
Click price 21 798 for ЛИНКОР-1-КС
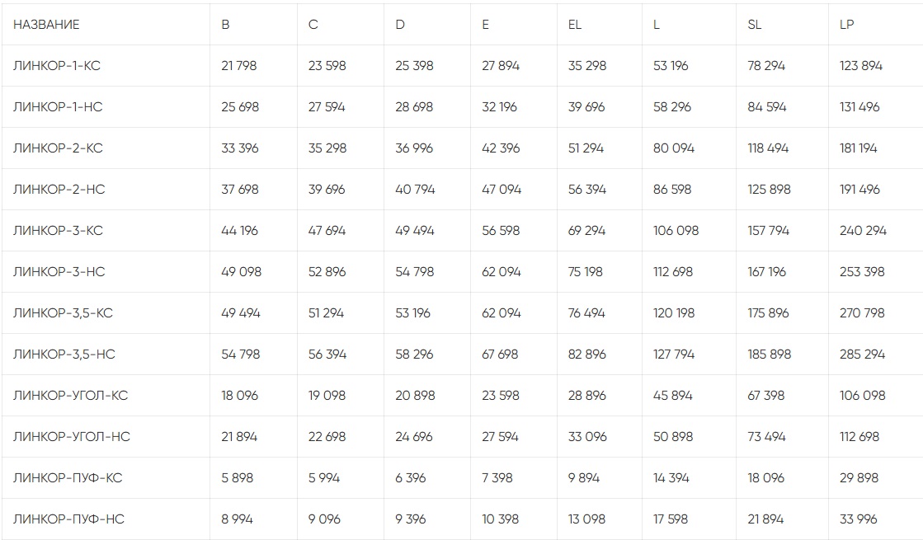(239, 66)
